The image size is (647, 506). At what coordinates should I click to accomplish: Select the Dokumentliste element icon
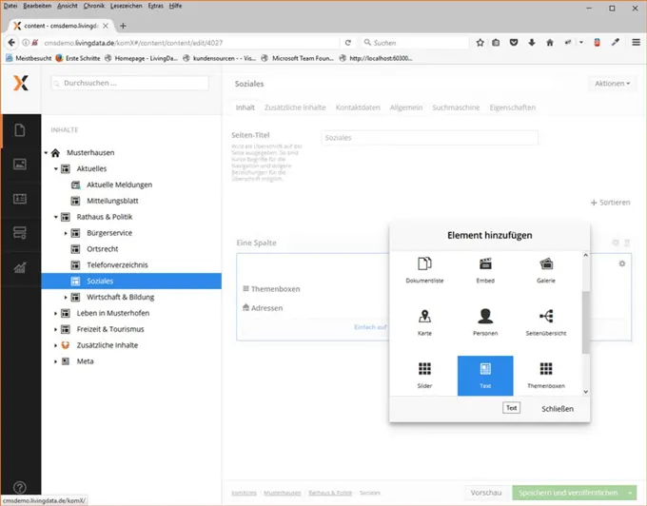point(424,265)
